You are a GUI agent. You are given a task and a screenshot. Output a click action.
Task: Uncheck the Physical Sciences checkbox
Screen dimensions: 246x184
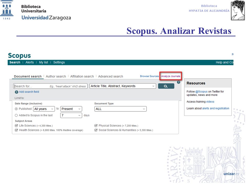(96, 126)
